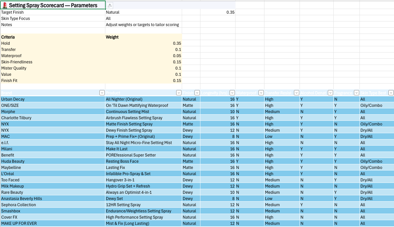Select Stay All Night Micro-Fine Setting Mist cell

pos(144,143)
